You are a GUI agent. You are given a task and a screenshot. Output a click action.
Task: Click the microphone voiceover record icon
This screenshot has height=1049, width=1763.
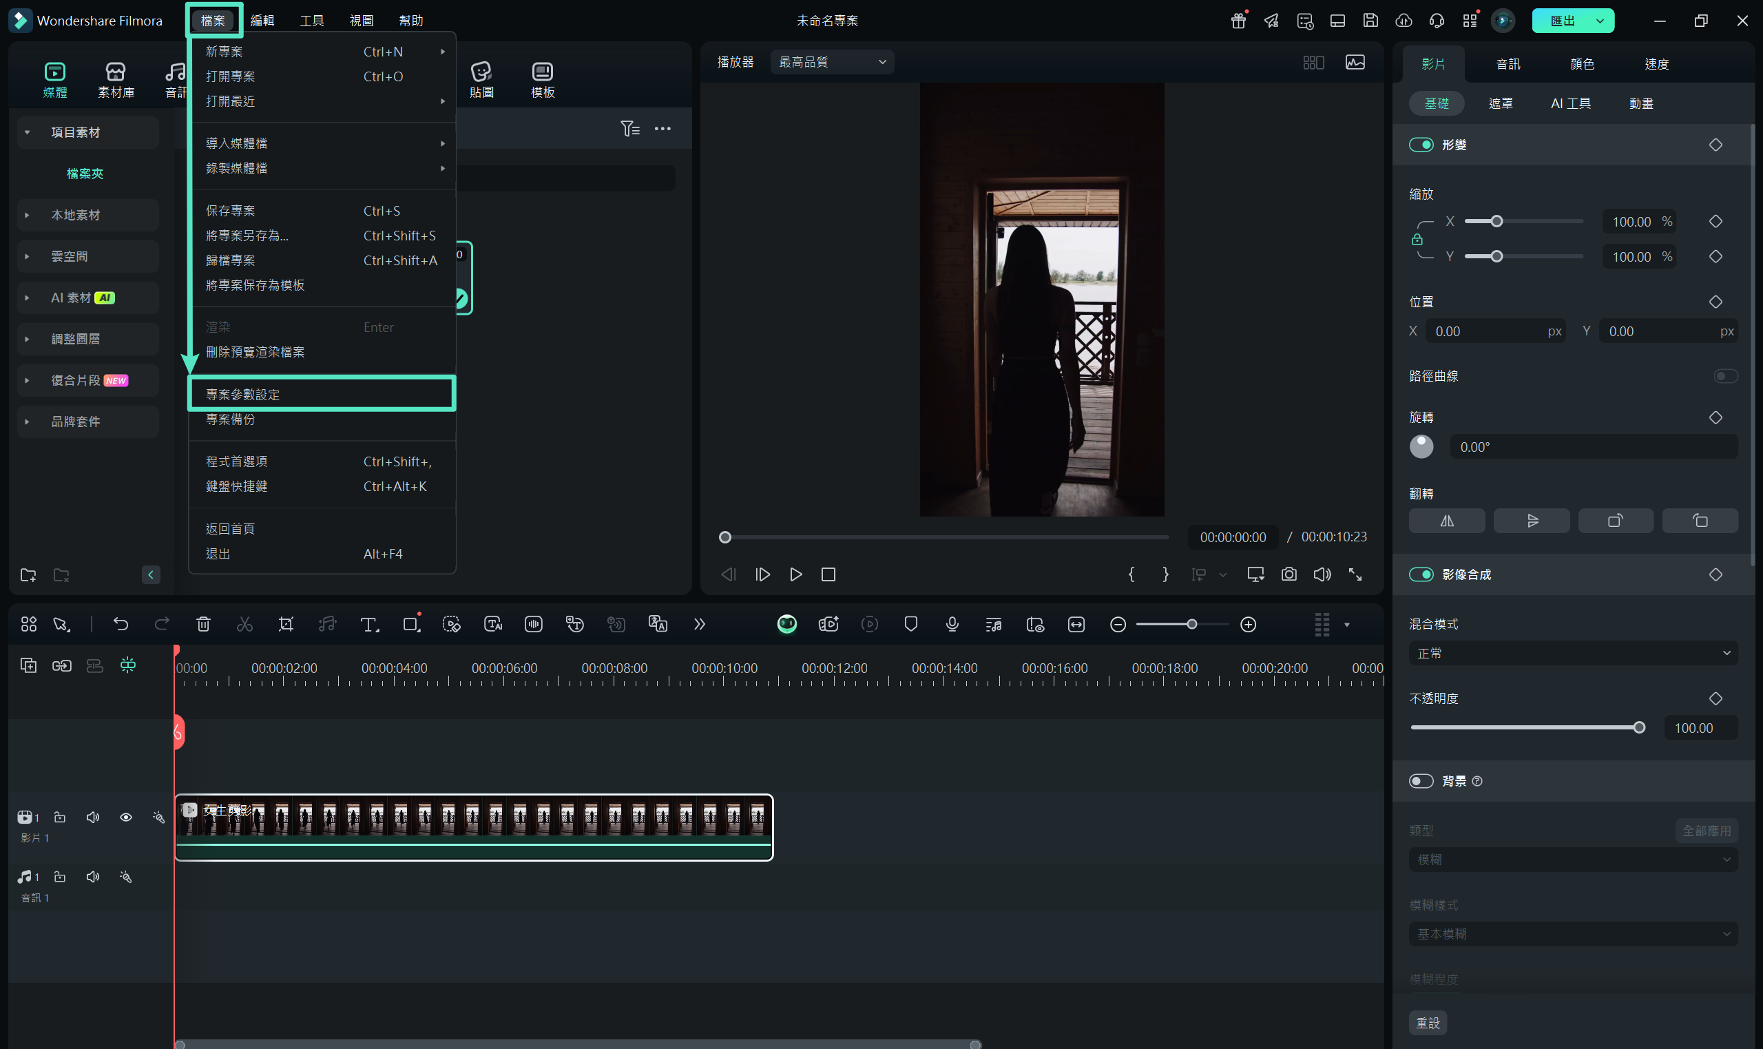click(x=952, y=624)
